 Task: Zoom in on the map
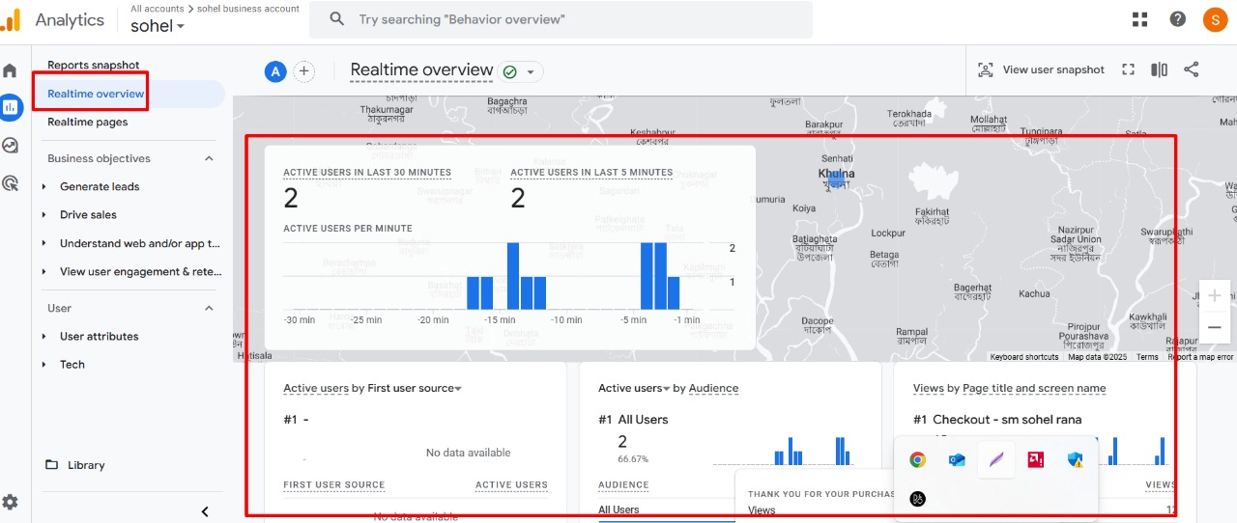point(1215,295)
